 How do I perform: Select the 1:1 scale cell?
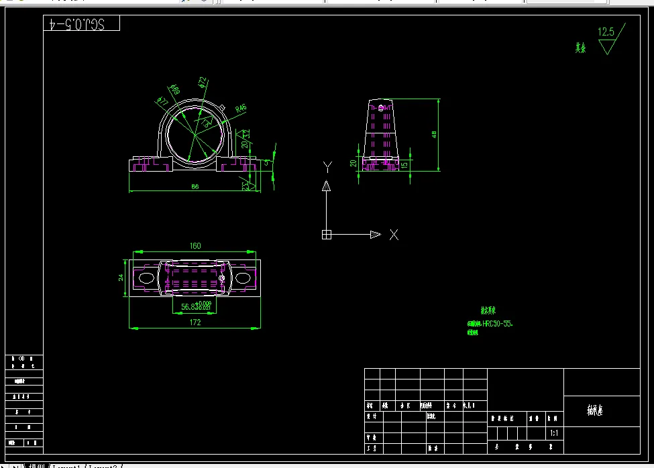coord(554,433)
